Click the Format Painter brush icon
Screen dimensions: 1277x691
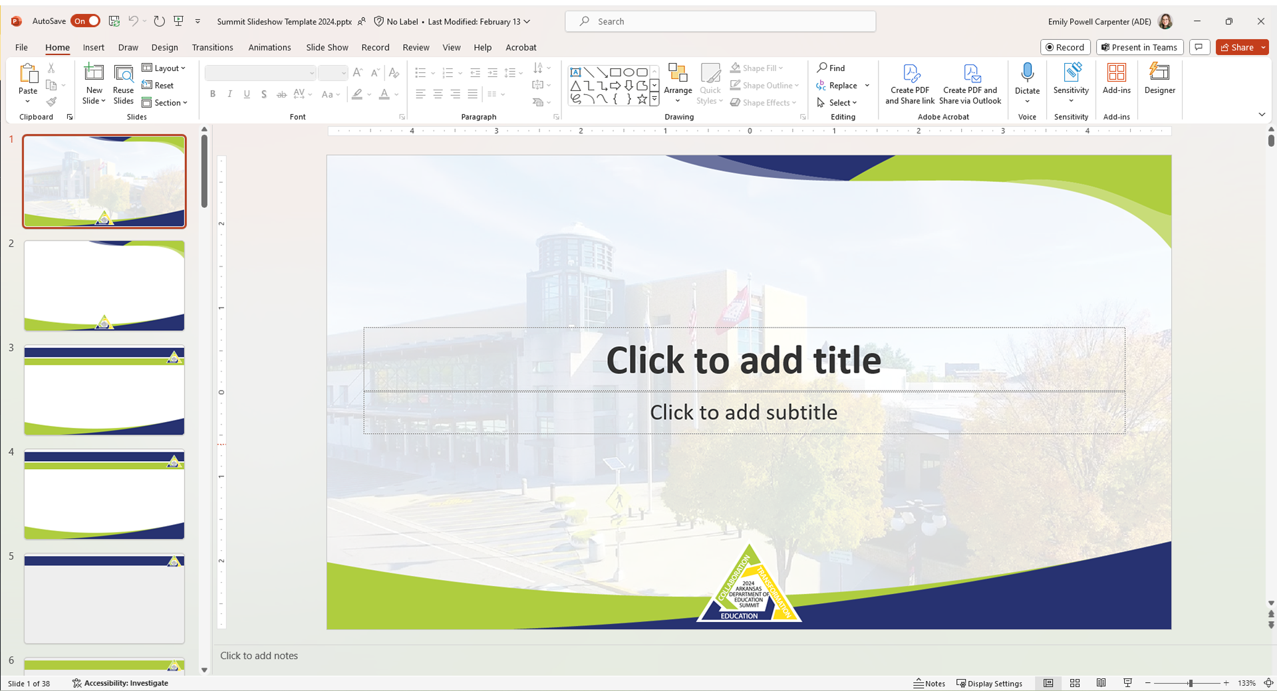(51, 102)
